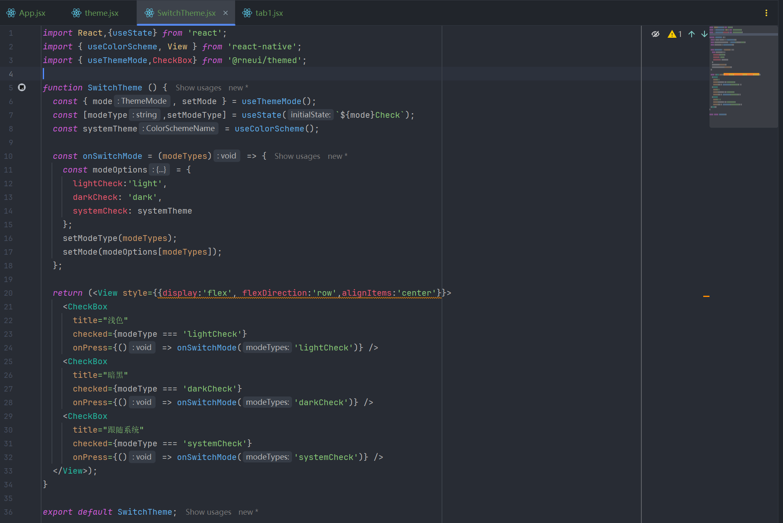Click the ColorSchemeName type inlay hint
This screenshot has height=523, width=783.
tap(179, 129)
